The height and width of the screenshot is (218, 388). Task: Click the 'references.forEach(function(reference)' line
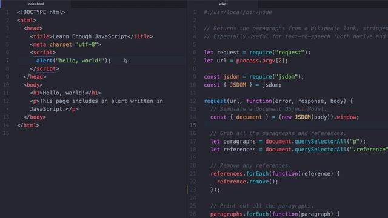click(x=275, y=174)
